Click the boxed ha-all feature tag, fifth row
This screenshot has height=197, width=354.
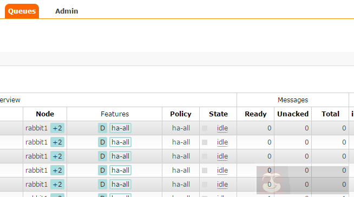point(120,185)
